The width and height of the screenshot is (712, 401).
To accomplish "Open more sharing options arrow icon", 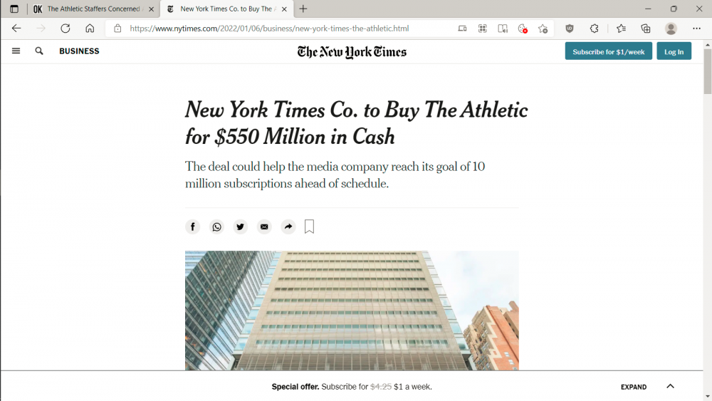I will tap(288, 226).
